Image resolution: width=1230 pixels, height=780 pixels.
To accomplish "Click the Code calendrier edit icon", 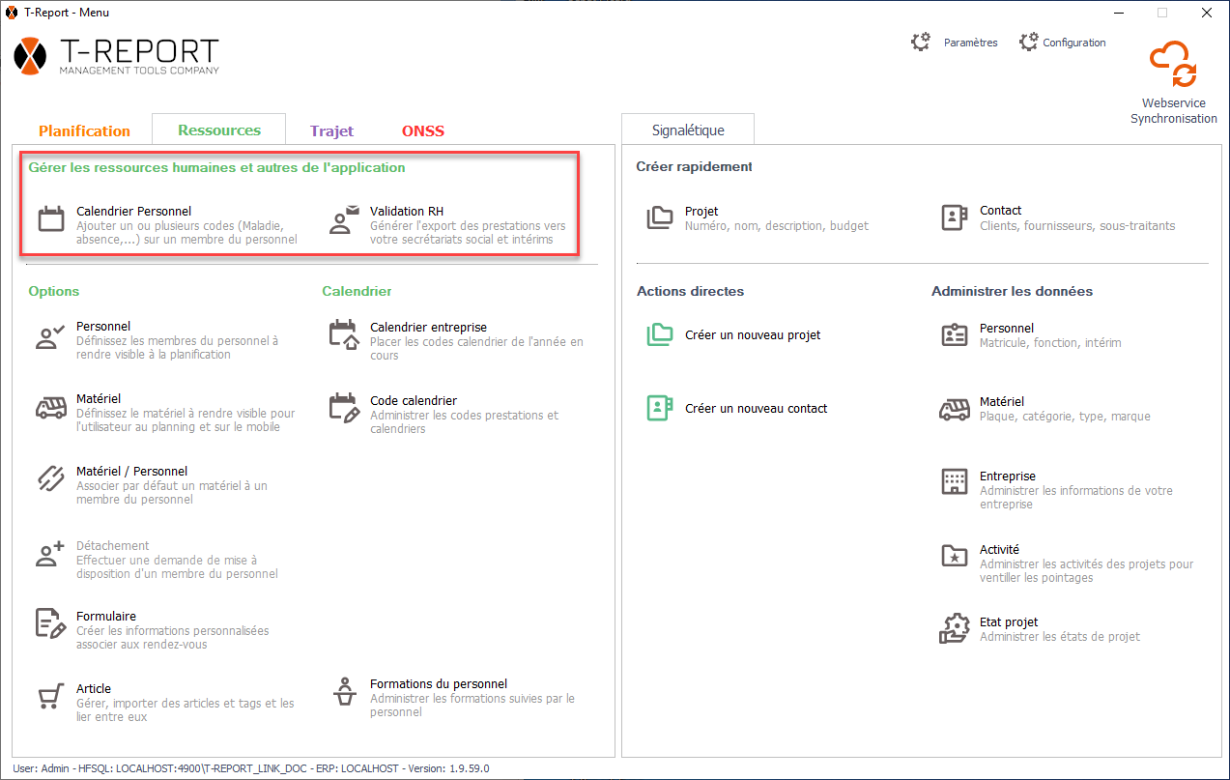I will (x=343, y=408).
